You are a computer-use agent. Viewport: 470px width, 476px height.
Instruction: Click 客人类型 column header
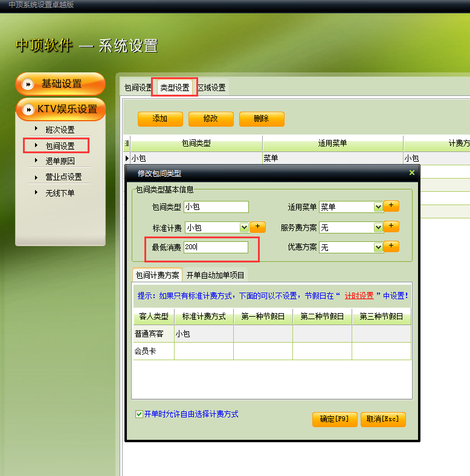click(154, 317)
